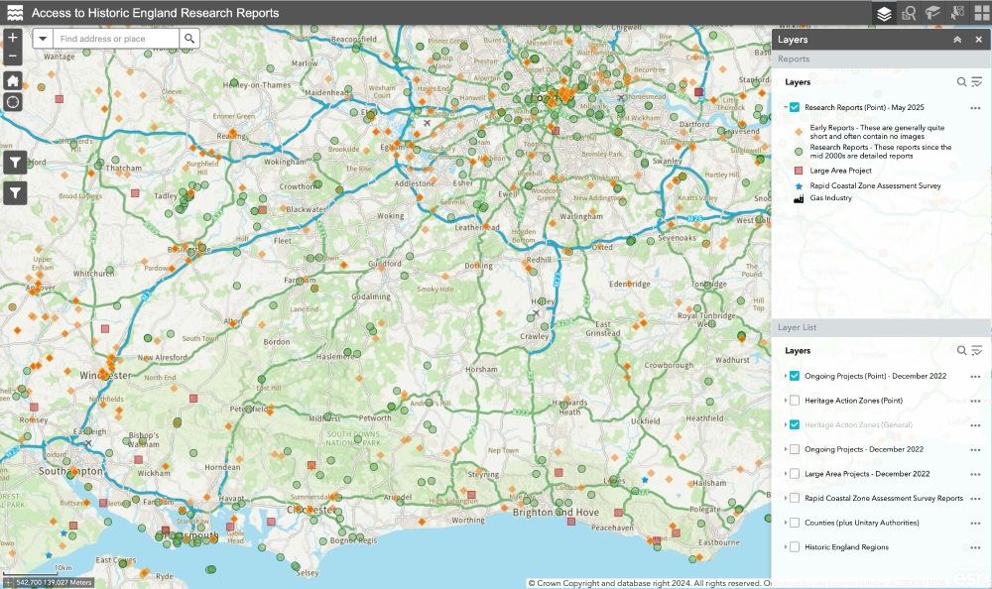Enable the Ongoing Projects - December 2022 layer
992x589 pixels.
(795, 449)
